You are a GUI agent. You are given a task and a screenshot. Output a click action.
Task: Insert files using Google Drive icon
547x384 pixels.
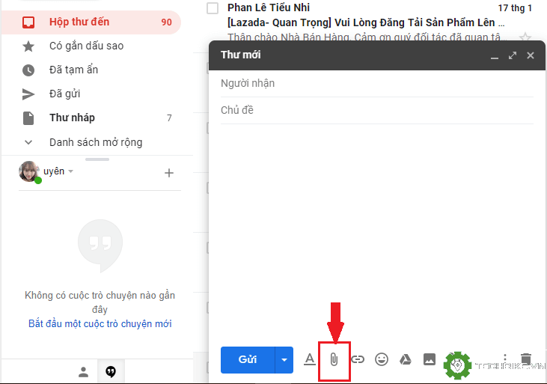(406, 359)
